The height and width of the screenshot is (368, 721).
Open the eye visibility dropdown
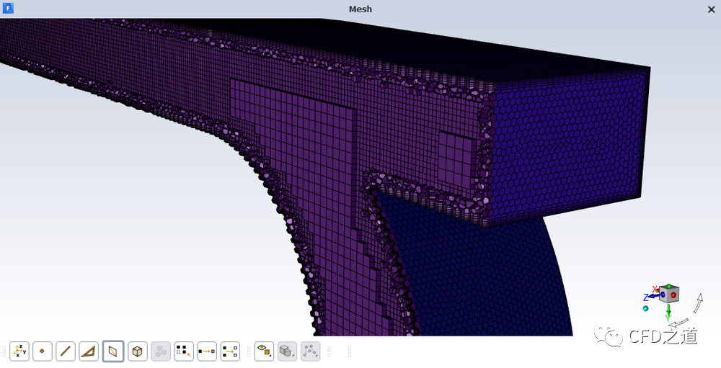pyautogui.click(x=264, y=351)
